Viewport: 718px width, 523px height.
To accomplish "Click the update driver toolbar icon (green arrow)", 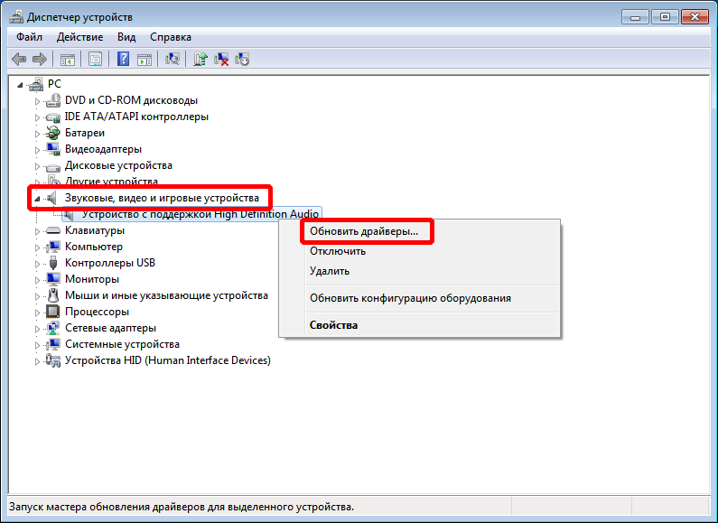I will (x=200, y=59).
